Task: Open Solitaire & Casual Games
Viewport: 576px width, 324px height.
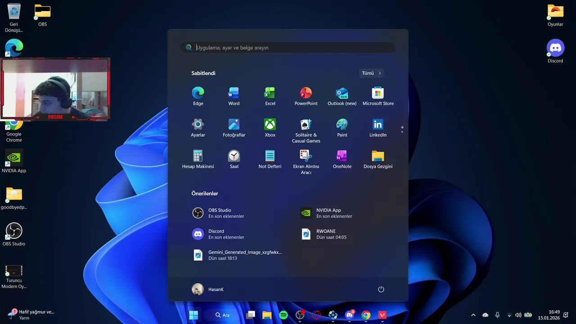Action: 306,131
